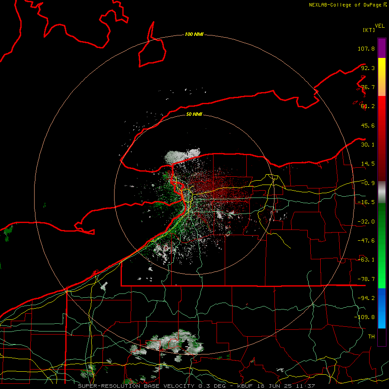Click the 92.3 velocity scale value
The width and height of the screenshot is (389, 389).
click(x=368, y=68)
